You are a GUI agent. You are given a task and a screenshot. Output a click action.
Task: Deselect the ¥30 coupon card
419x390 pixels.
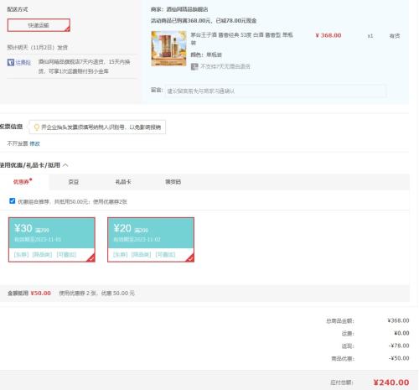click(52, 240)
